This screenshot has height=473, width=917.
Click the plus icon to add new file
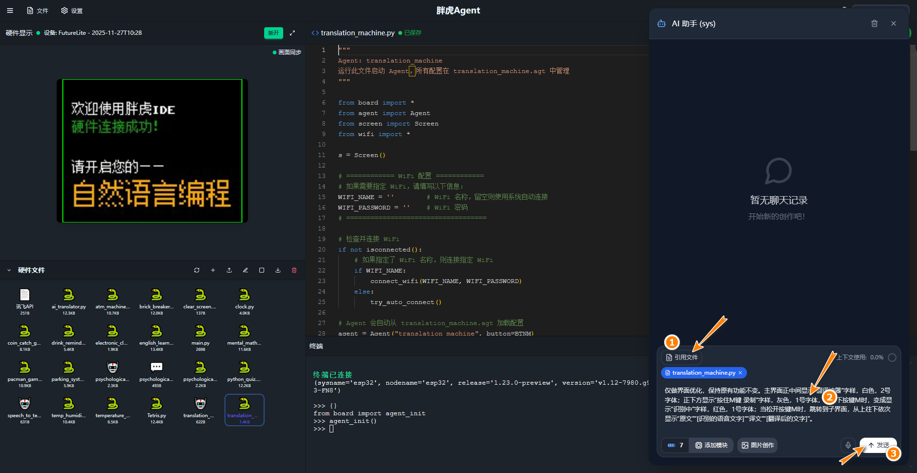[213, 270]
